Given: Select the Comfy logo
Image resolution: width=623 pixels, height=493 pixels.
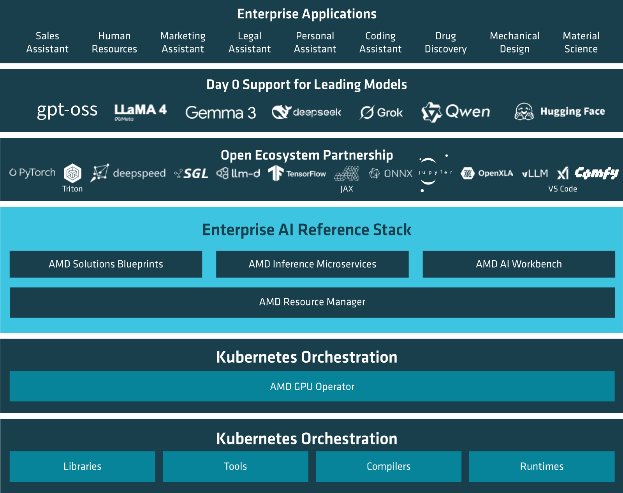Looking at the screenshot, I should coord(597,173).
